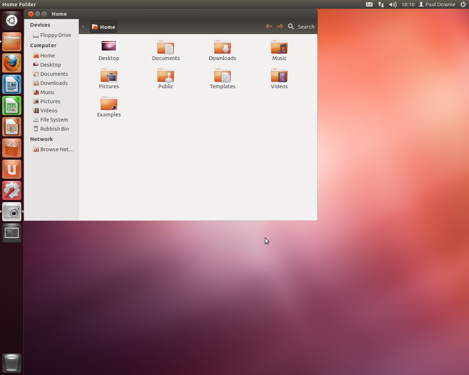Open the Rubbish Bin at the launcher bottom
Screen dimensions: 469x375
[11, 363]
